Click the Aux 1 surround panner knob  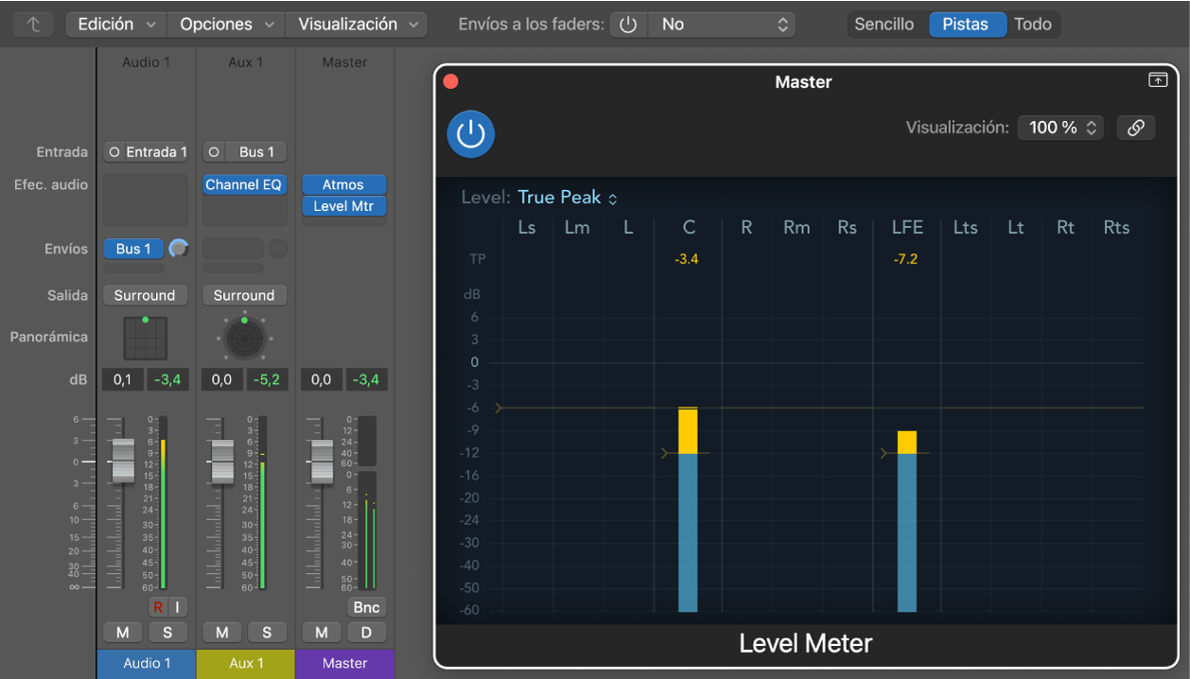pyautogui.click(x=244, y=338)
